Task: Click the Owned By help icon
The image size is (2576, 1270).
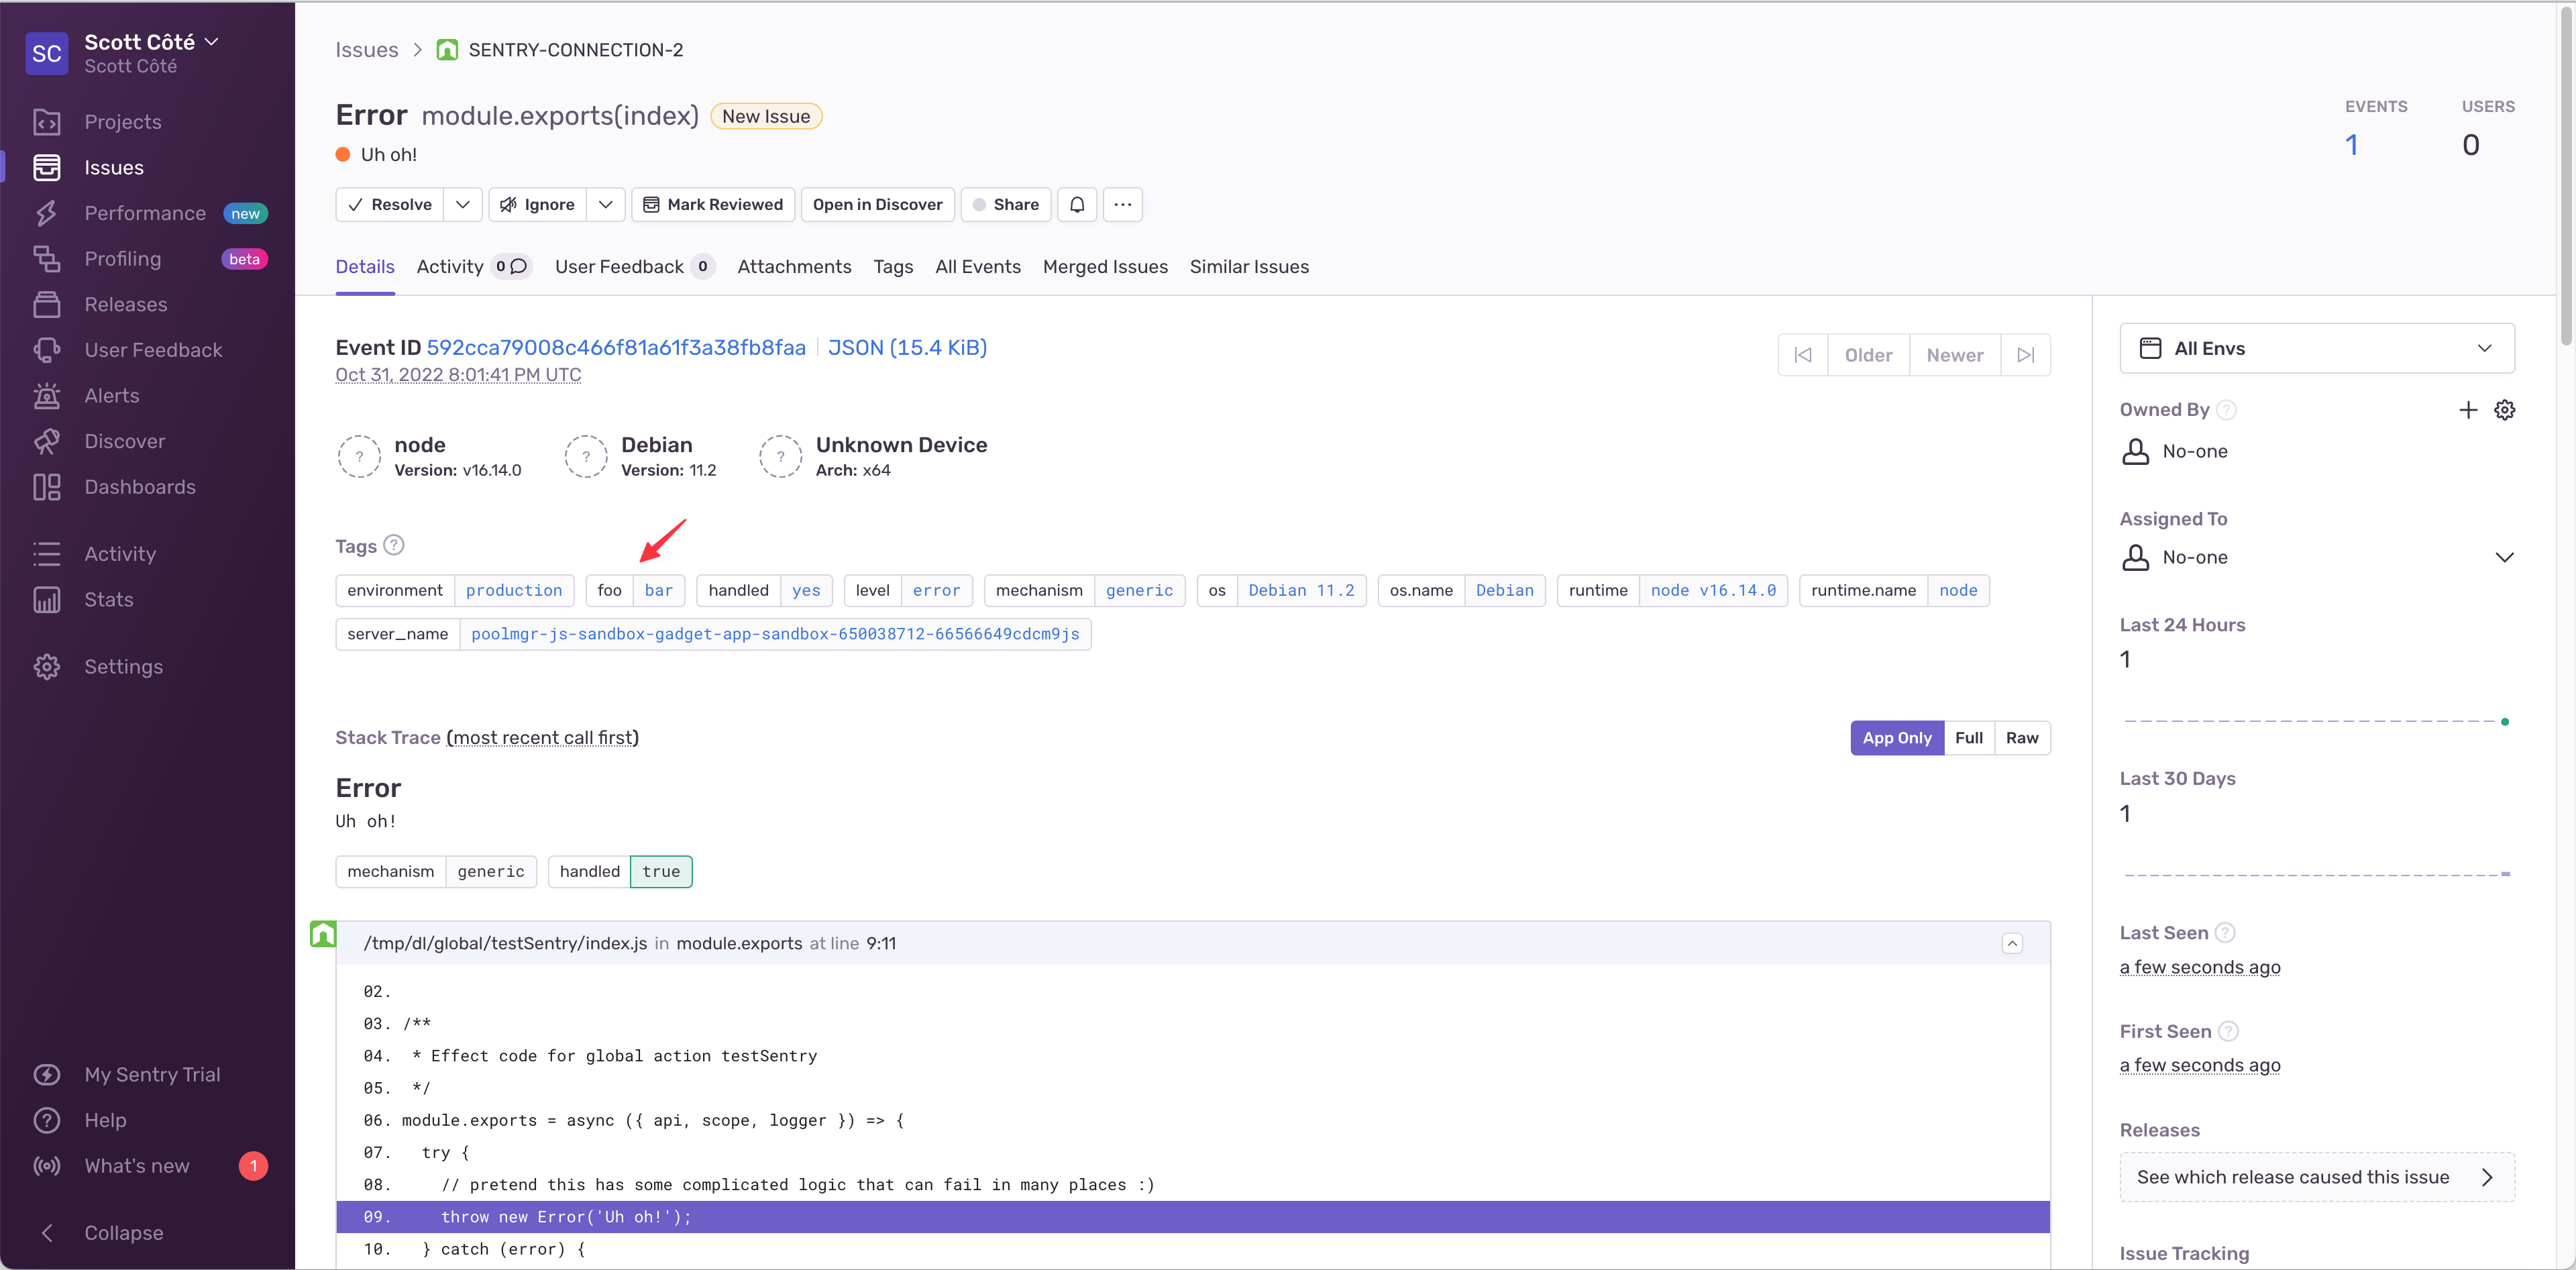Action: 2226,410
